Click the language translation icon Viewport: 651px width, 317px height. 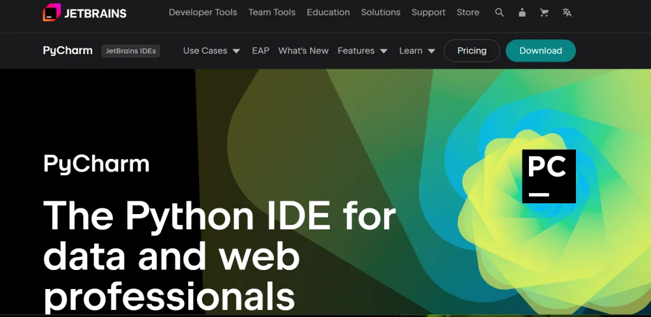tap(567, 13)
